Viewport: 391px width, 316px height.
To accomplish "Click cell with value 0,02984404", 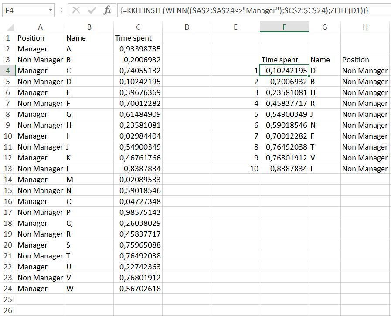I will pyautogui.click(x=138, y=136).
